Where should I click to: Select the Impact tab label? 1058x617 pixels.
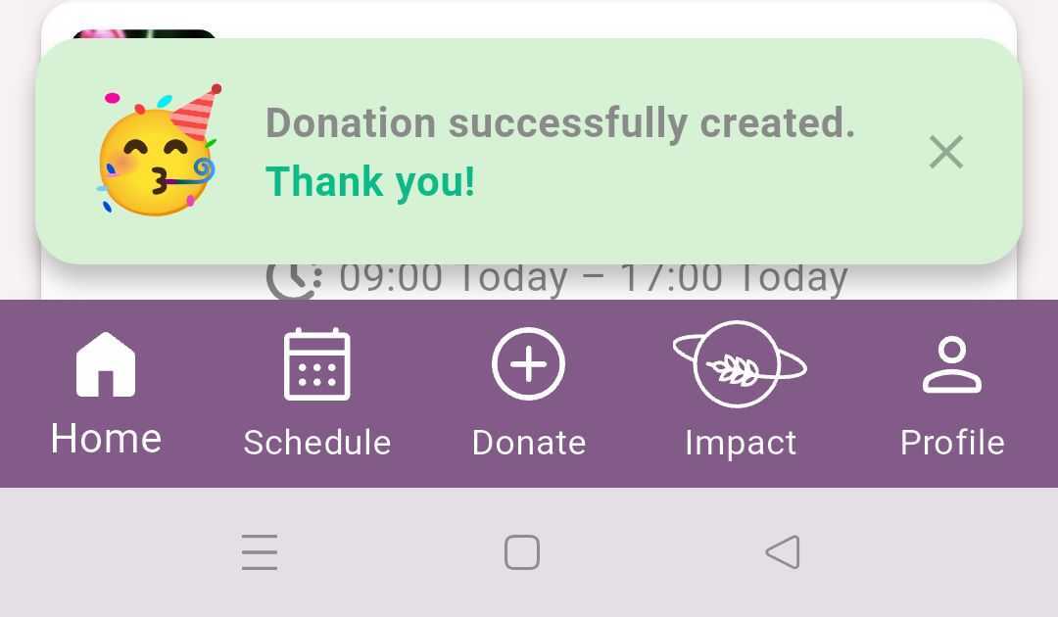[x=740, y=443]
